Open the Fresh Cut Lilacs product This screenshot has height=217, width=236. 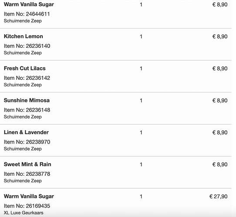tap(25, 68)
